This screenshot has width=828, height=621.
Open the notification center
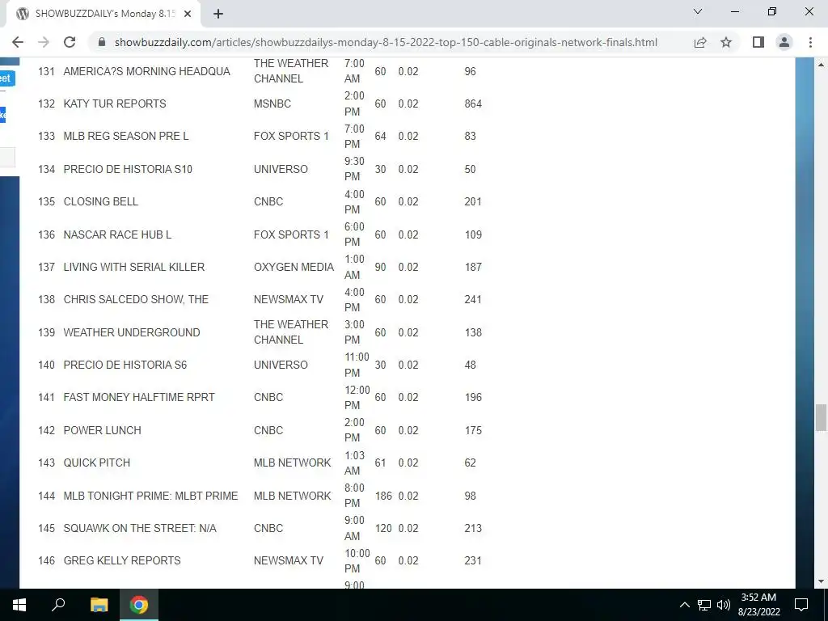pyautogui.click(x=801, y=605)
